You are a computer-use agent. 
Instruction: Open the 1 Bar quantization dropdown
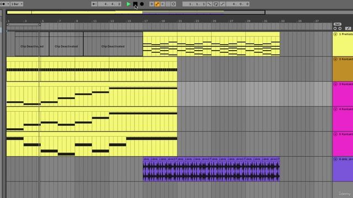17,4
